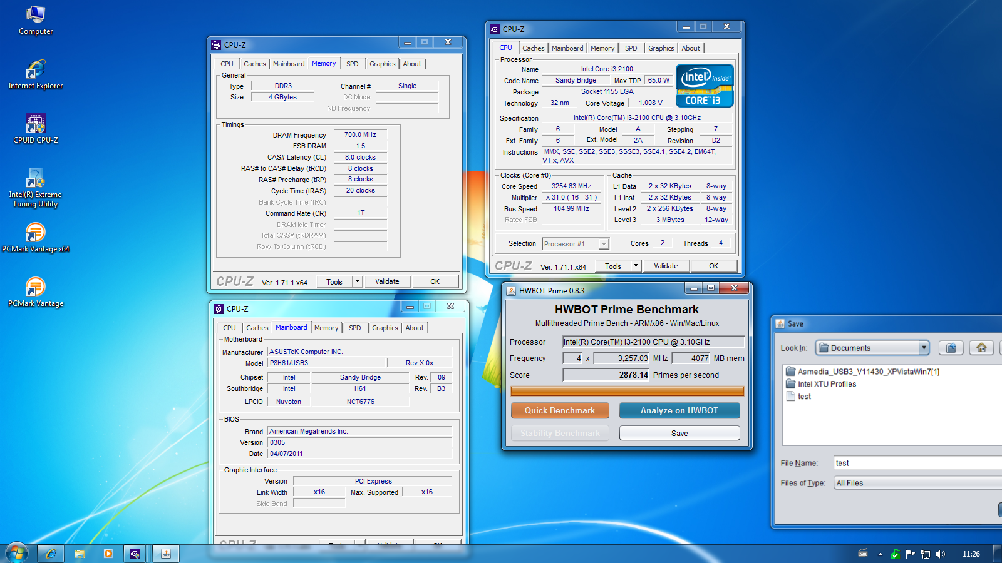Viewport: 1002px width, 563px height.
Task: Click Quick Benchmark button
Action: pos(560,410)
